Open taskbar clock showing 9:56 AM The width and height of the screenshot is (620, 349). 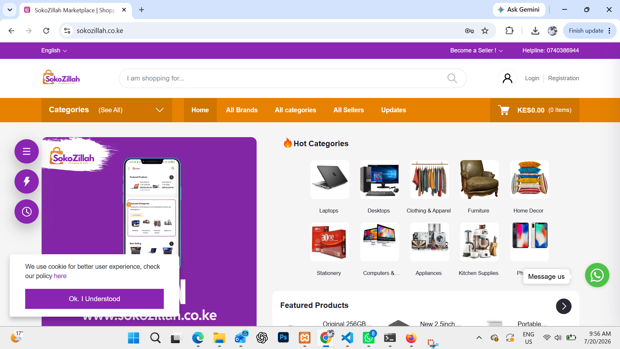(x=597, y=338)
